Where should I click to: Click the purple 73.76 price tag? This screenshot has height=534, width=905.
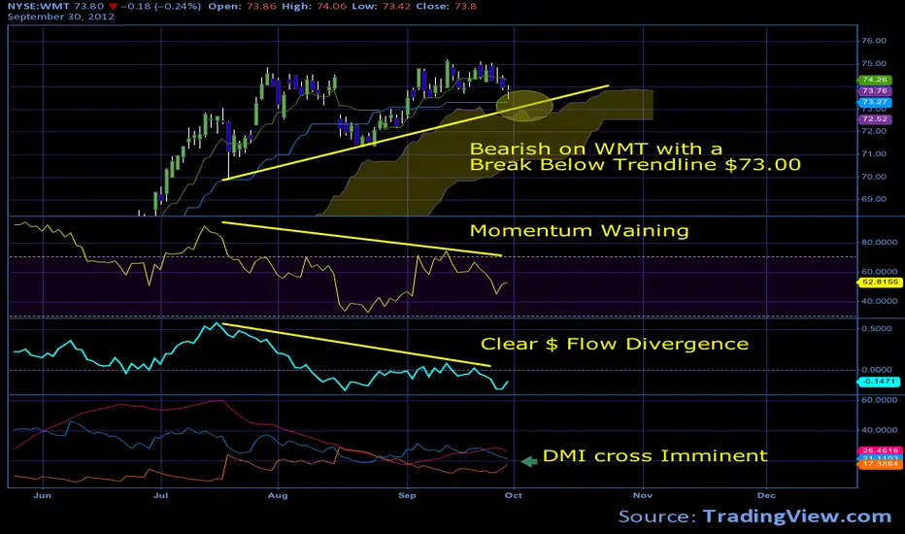(x=874, y=90)
